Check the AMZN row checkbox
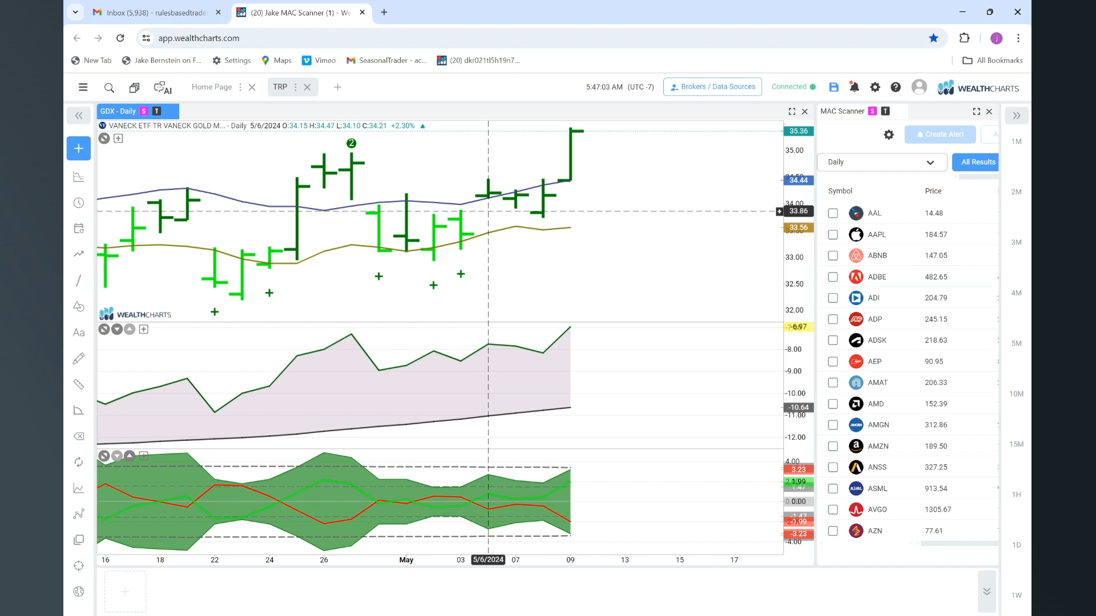 pos(833,446)
